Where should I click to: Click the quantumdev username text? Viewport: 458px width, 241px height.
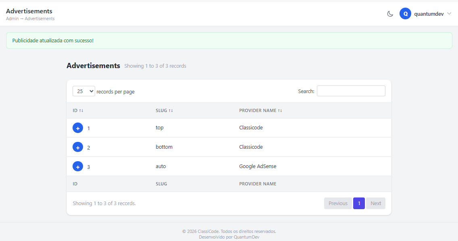429,14
